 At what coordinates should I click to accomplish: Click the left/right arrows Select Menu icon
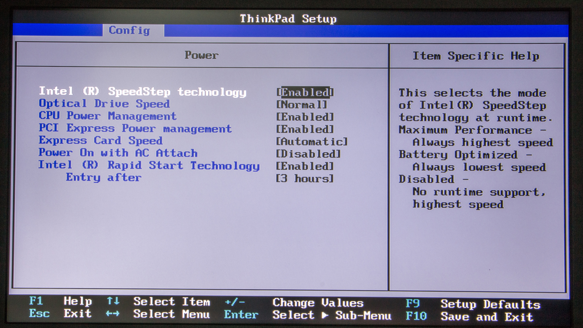113,314
